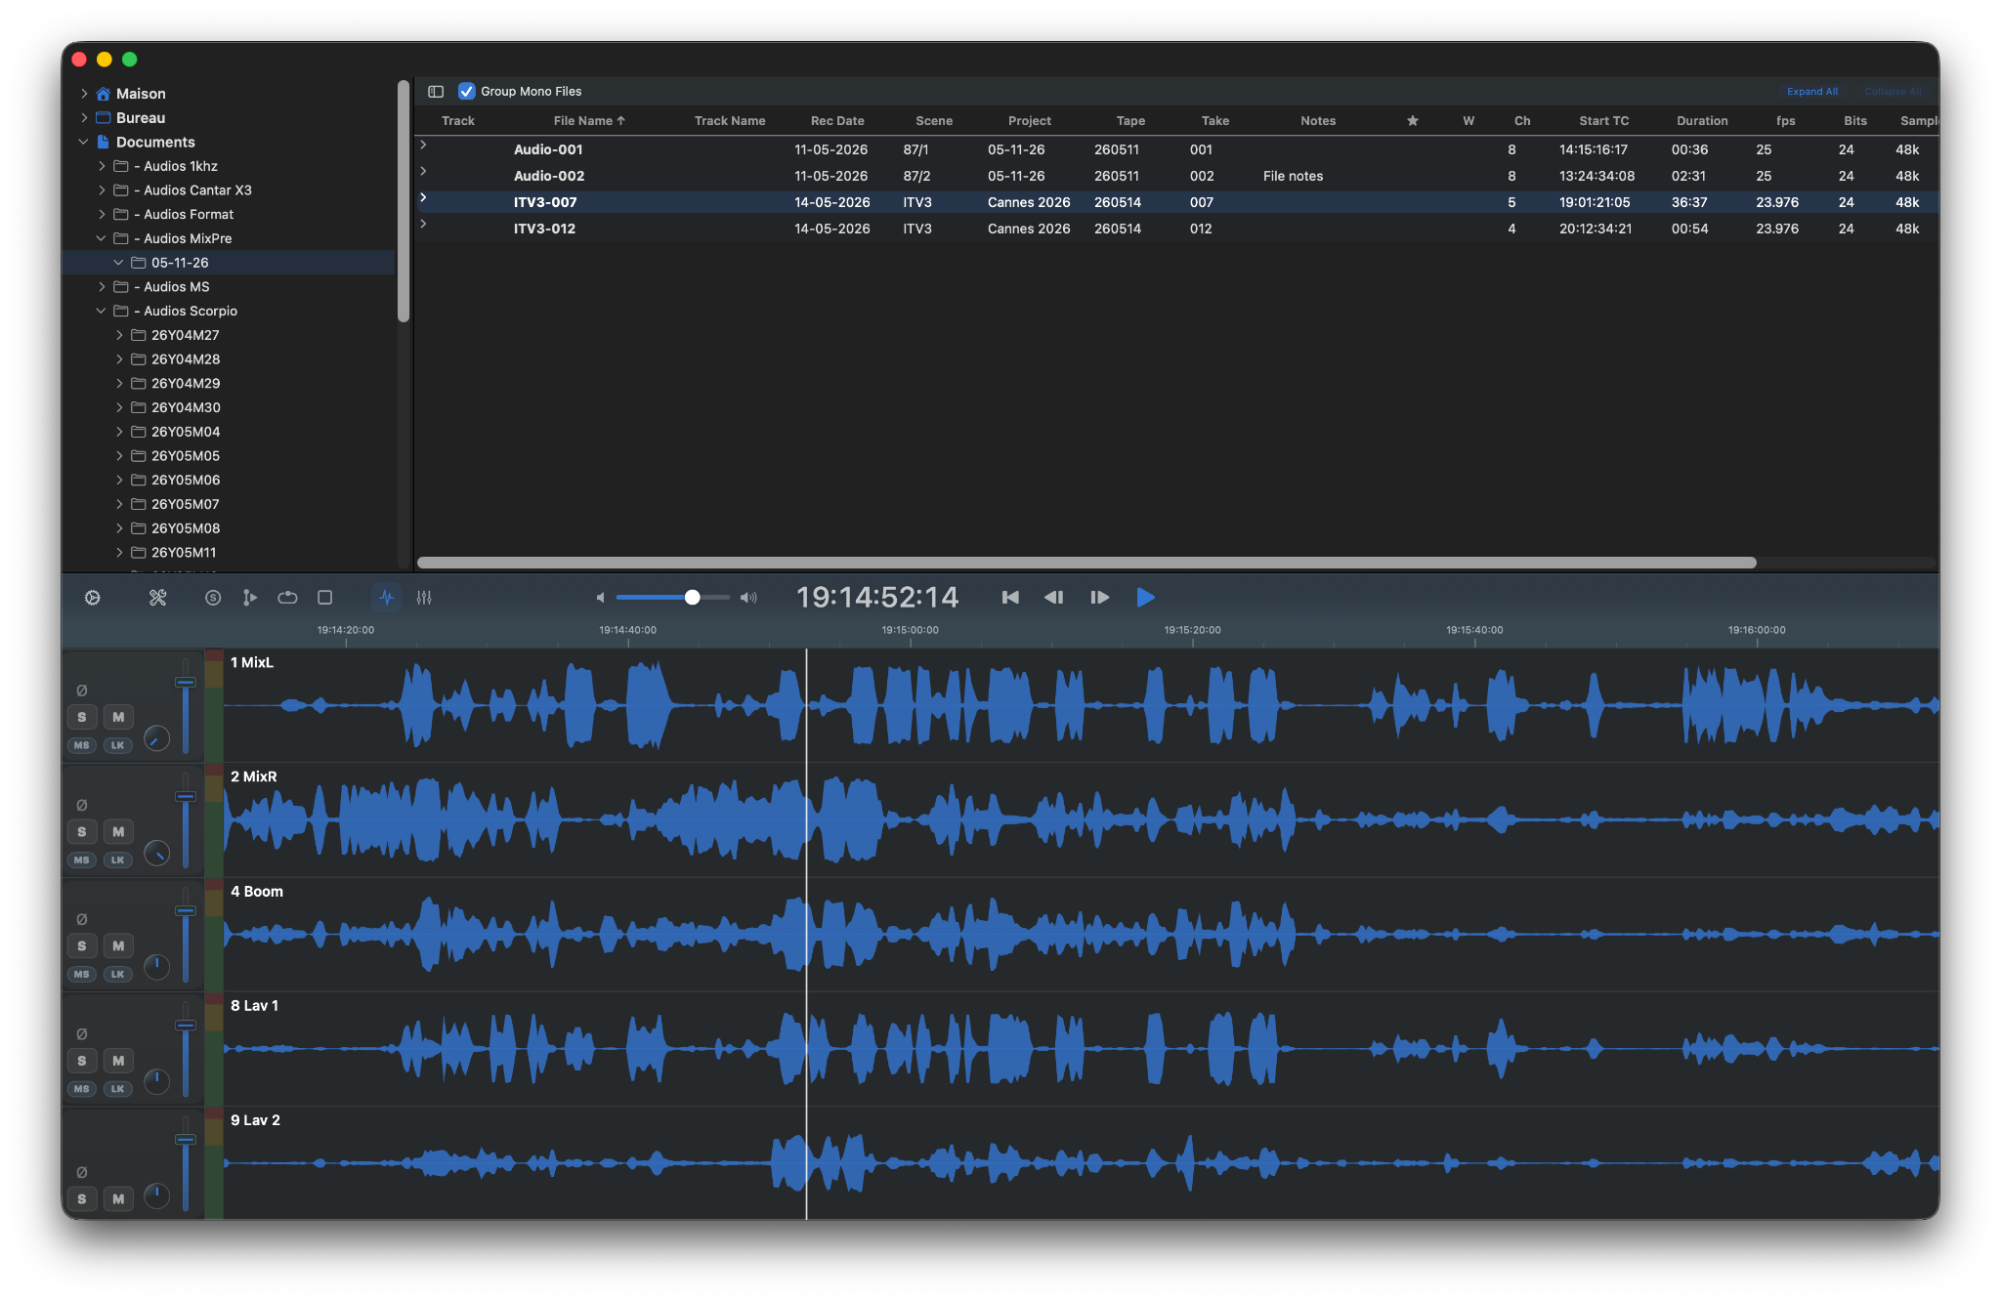Click the low volume speaker icon

tap(601, 598)
